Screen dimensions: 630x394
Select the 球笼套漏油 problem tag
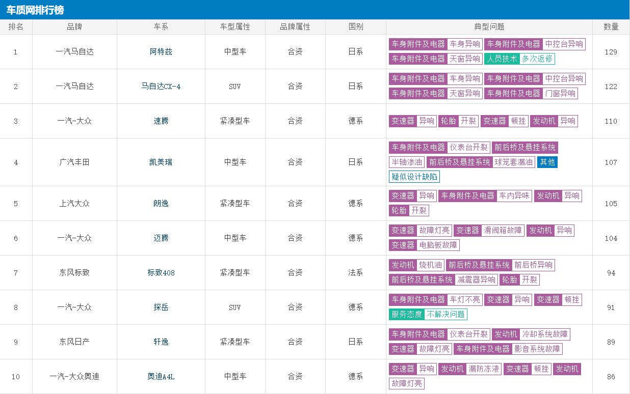pos(514,162)
